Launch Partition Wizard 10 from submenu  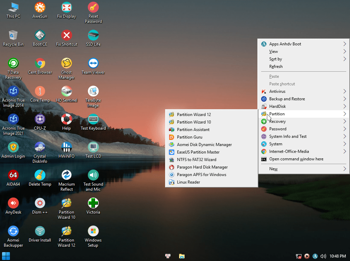[x=212, y=122]
